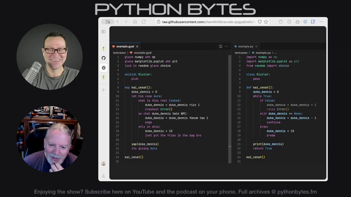Select the globe tab in the sidebar
Viewport: 351px width, 197px height.
coord(104,68)
